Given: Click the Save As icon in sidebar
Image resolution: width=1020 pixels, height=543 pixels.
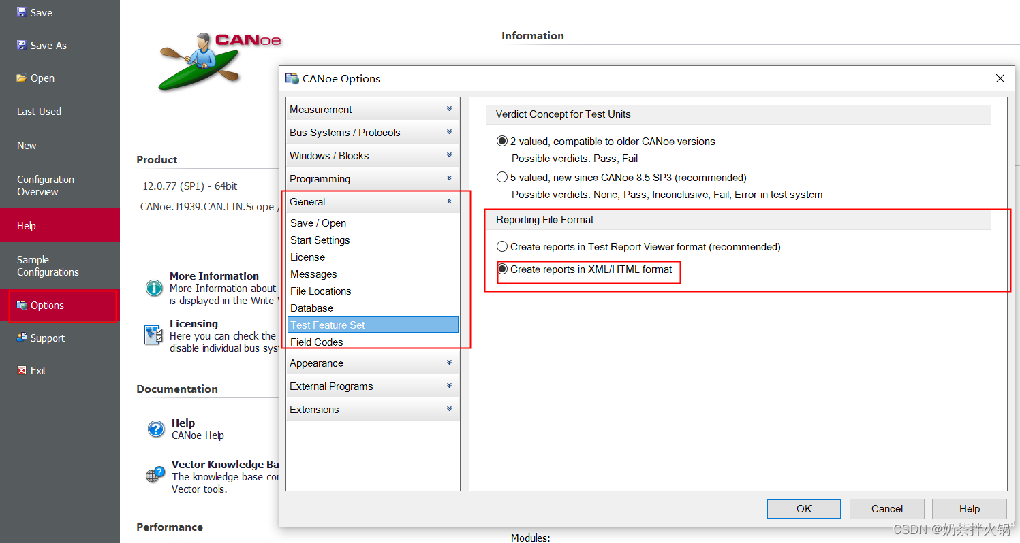Looking at the screenshot, I should tap(22, 46).
